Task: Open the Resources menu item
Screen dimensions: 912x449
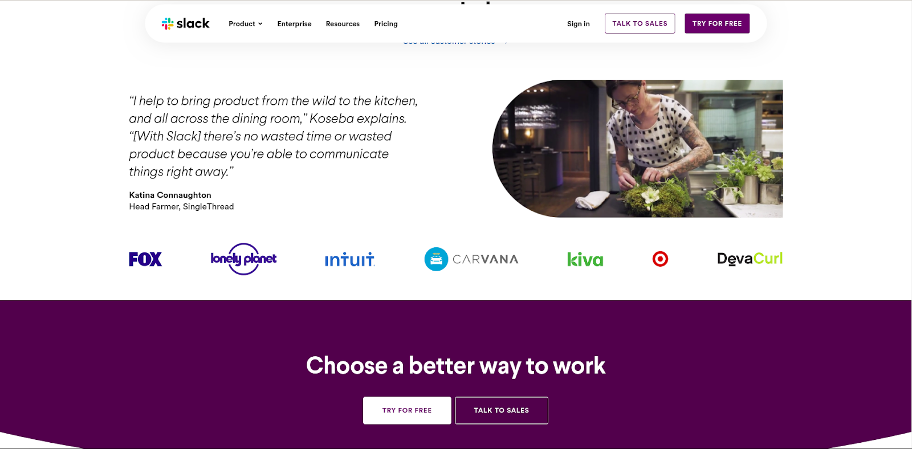Action: (343, 24)
